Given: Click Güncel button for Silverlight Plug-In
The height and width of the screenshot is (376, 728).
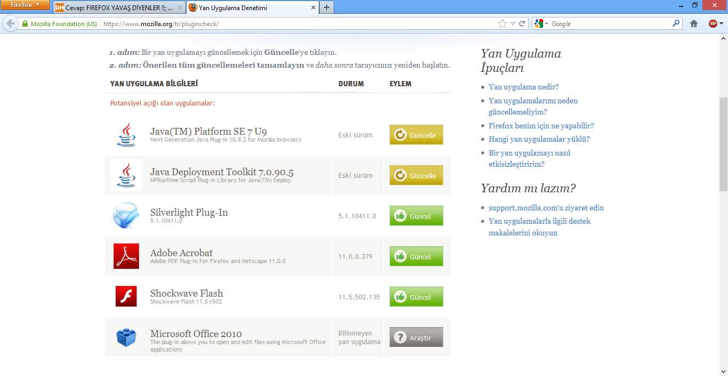Looking at the screenshot, I should pos(416,216).
